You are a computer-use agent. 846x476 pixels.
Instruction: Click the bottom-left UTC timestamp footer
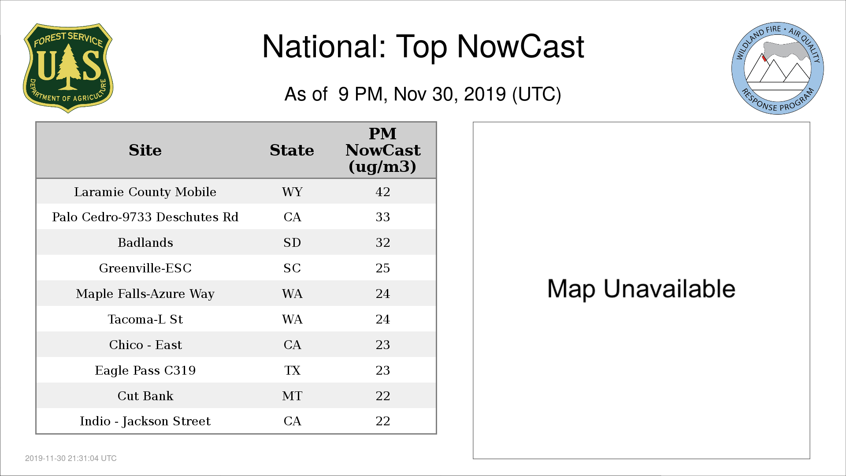click(71, 458)
